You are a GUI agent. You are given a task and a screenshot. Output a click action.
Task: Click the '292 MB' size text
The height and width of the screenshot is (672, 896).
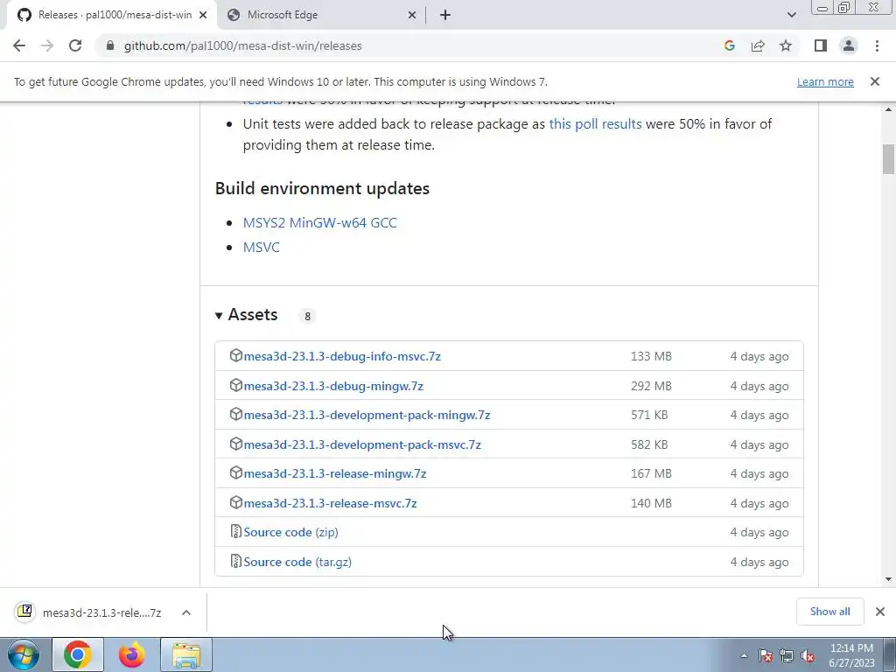click(x=651, y=386)
